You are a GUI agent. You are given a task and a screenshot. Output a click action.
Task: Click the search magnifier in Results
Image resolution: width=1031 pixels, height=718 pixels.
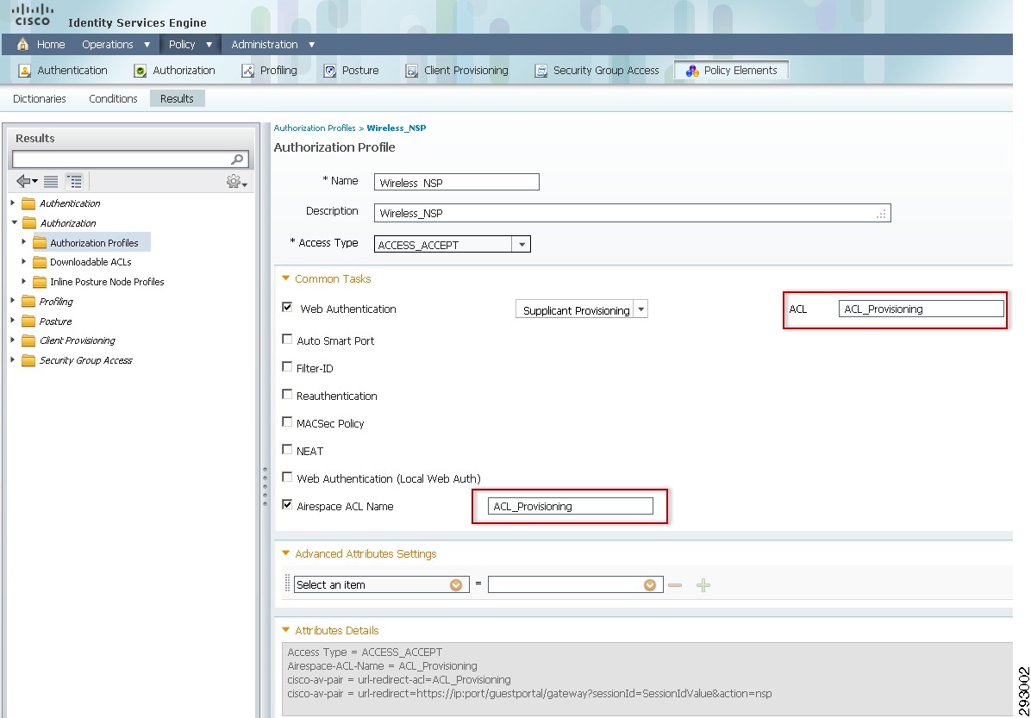237,159
